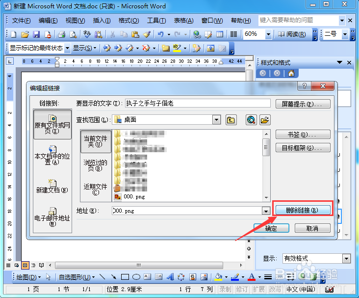Click the 书签(O)... button
This screenshot has height=298, width=359.
point(303,135)
